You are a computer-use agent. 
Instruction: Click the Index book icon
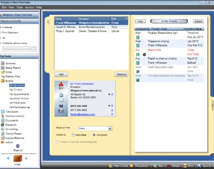point(17,158)
